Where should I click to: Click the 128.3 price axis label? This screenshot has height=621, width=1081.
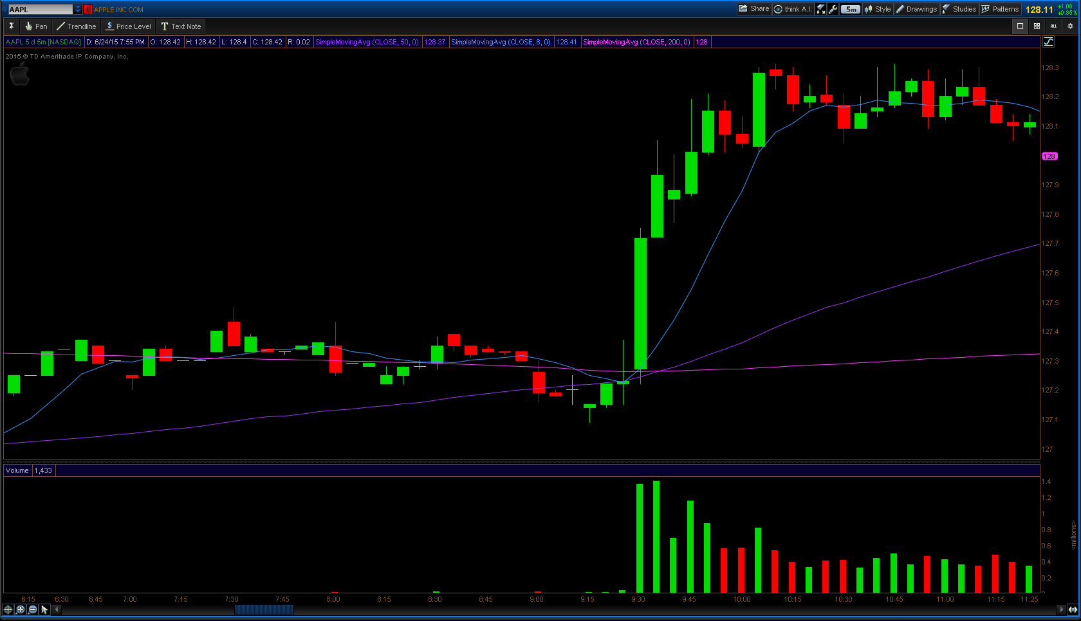(x=1050, y=68)
